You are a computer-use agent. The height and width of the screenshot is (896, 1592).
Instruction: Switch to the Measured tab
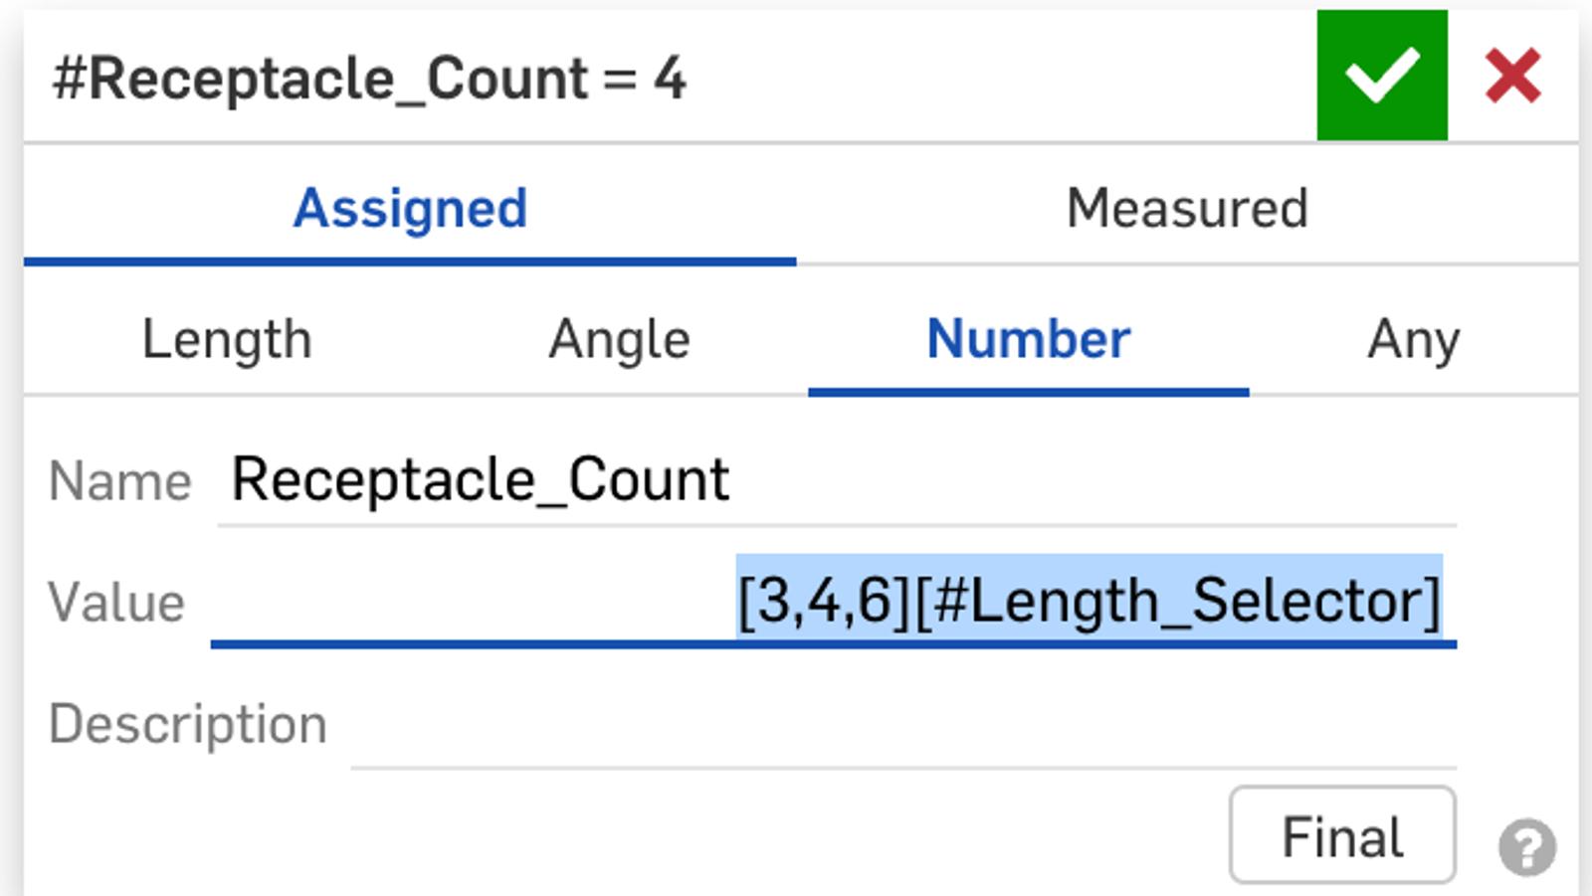[1186, 209]
